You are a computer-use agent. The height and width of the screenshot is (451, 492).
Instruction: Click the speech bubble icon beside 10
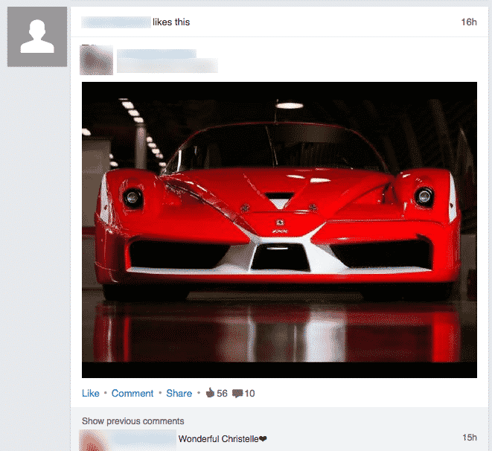(x=238, y=393)
